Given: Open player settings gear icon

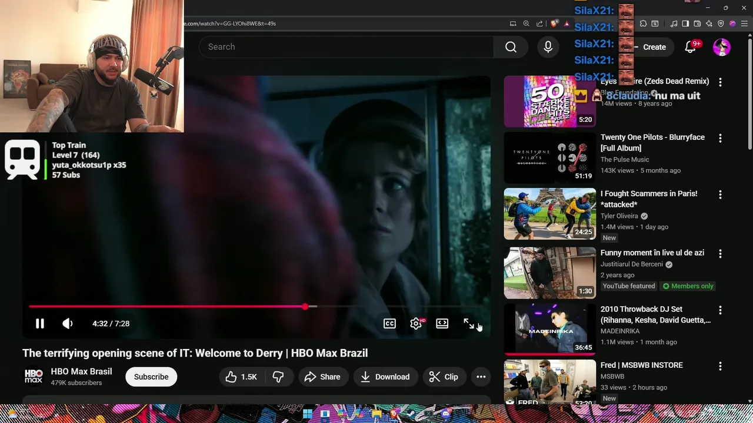Looking at the screenshot, I should pos(416,324).
